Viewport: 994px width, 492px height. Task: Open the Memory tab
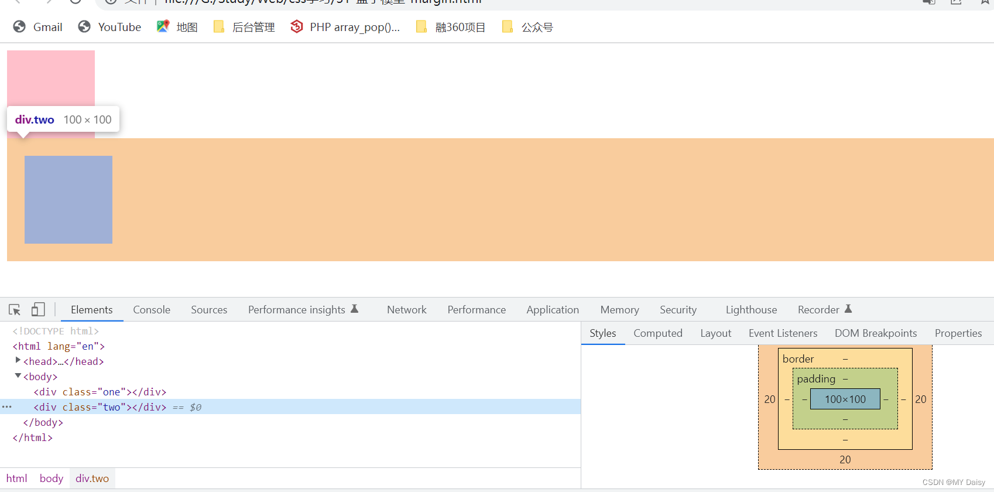[619, 310]
